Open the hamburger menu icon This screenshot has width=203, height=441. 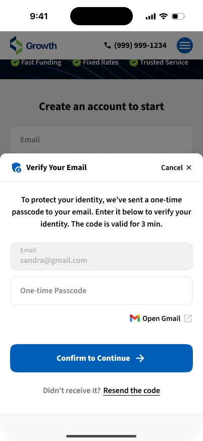(x=185, y=45)
